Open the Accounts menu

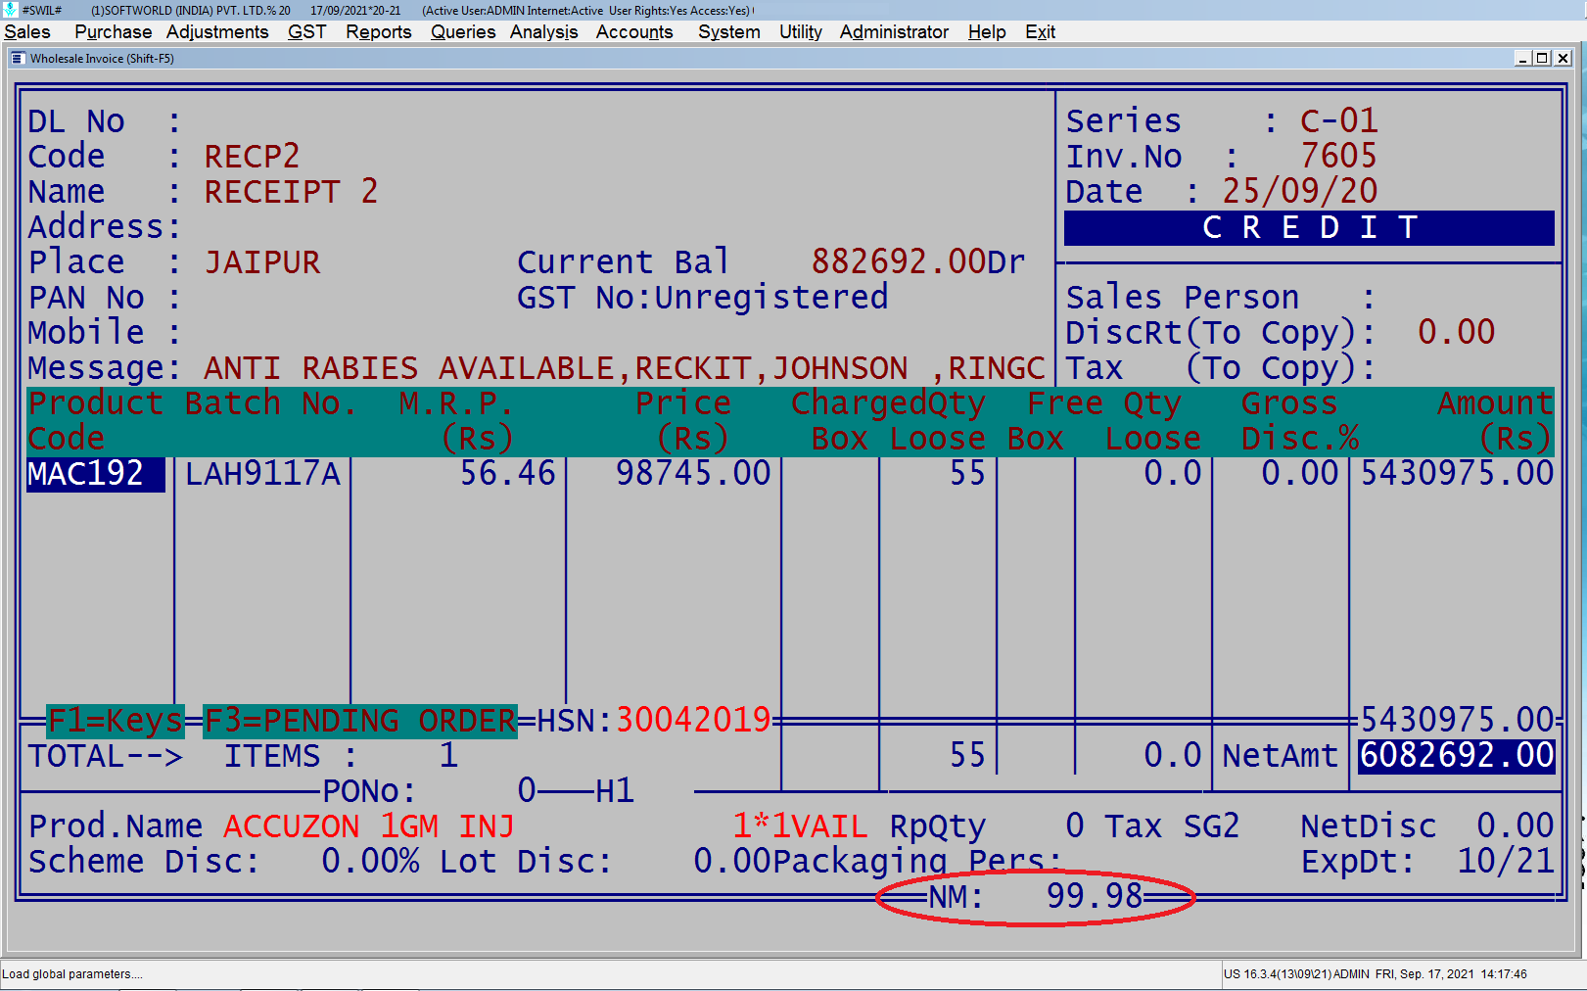pos(634,32)
